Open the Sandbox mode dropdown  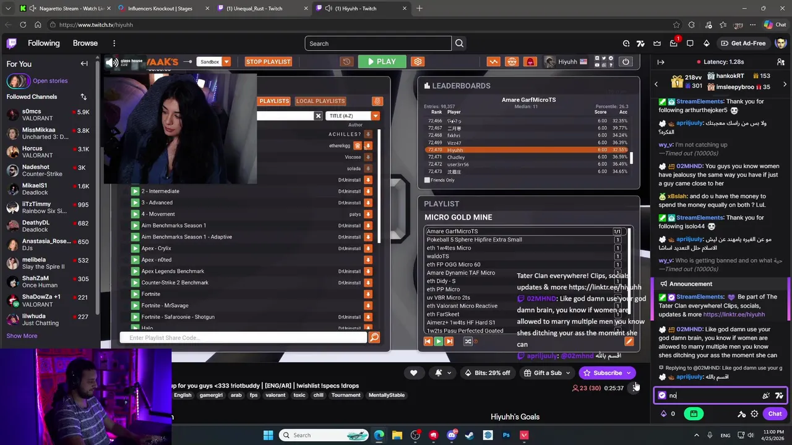214,62
